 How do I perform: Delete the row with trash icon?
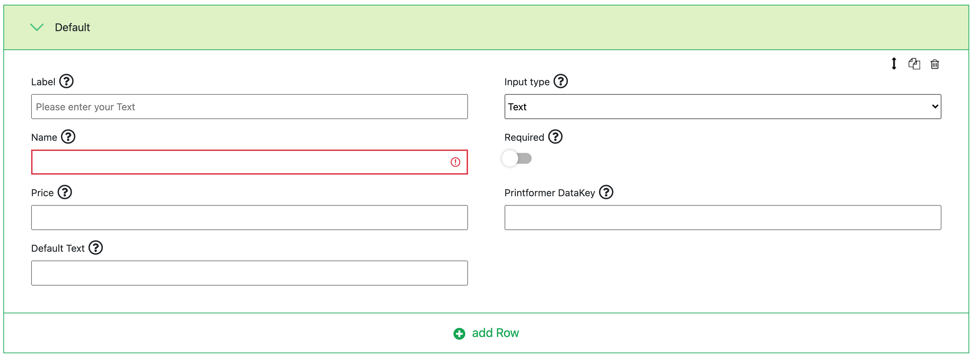tap(935, 64)
